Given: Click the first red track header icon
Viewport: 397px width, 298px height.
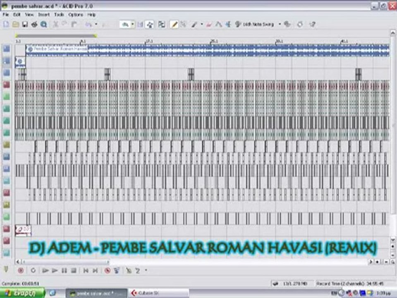Looking at the screenshot, I should 7,84.
